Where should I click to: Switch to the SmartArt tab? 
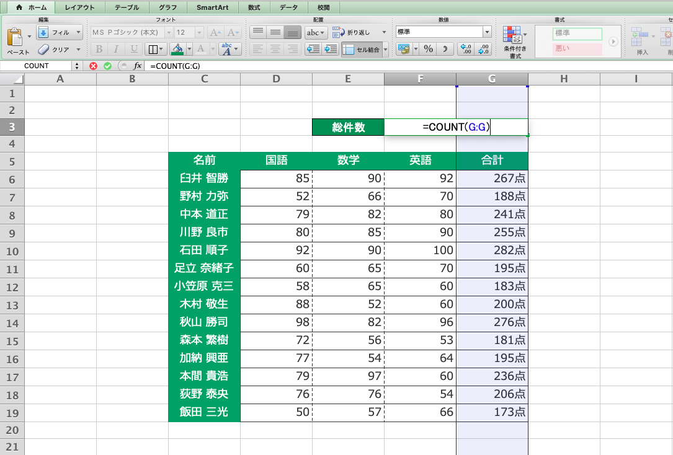tap(213, 7)
